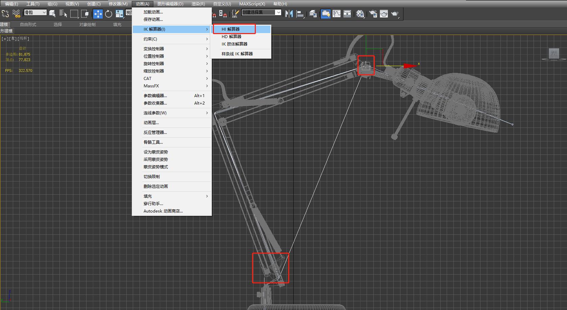Open the Curve Editor

(x=337, y=13)
